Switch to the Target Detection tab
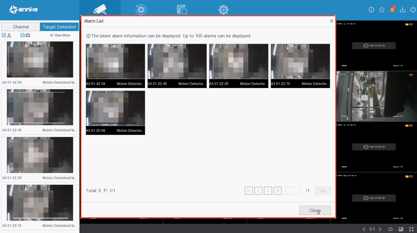Viewport: 417px width, 233px height. coord(59,27)
